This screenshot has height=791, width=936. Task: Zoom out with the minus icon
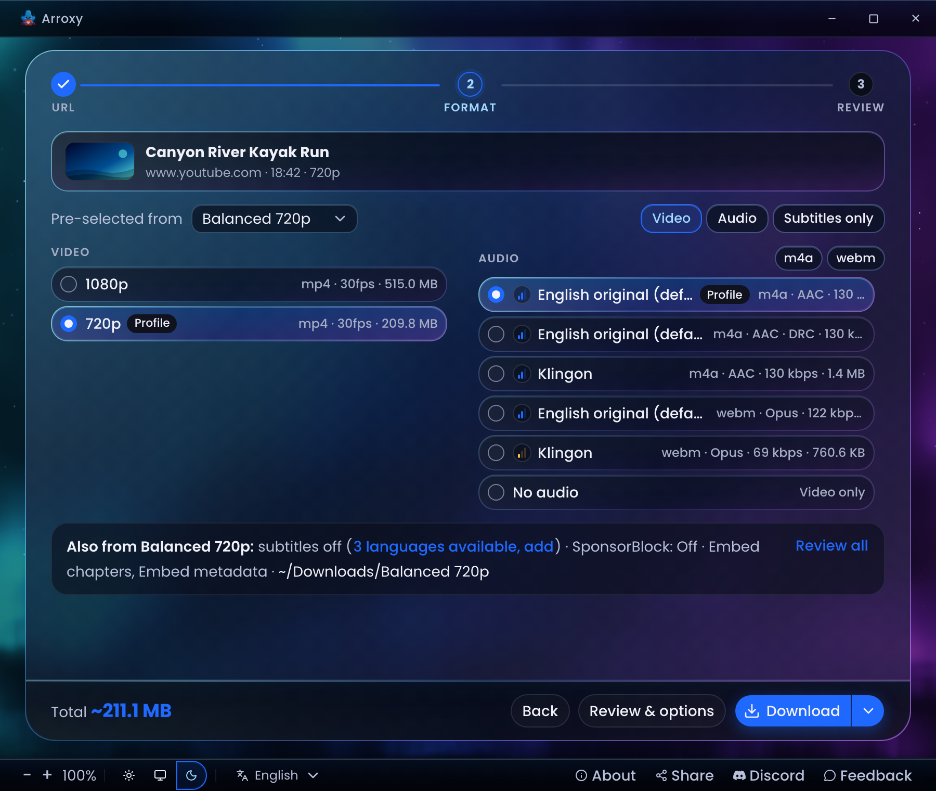pyautogui.click(x=27, y=775)
